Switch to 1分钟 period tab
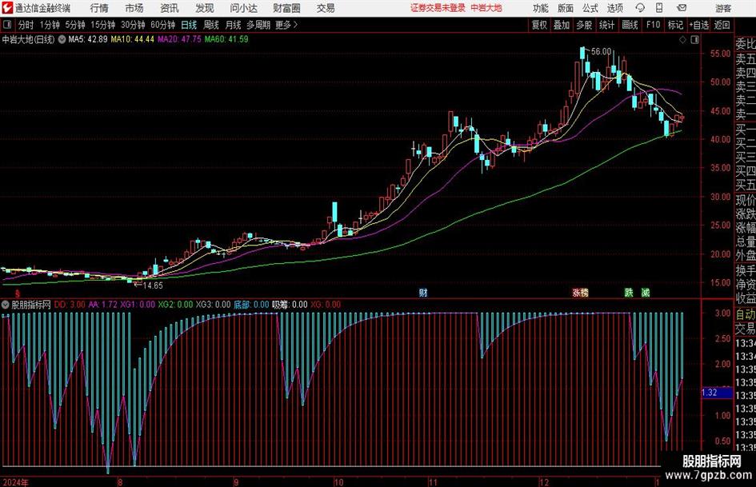Image resolution: width=756 pixels, height=487 pixels. (x=50, y=25)
